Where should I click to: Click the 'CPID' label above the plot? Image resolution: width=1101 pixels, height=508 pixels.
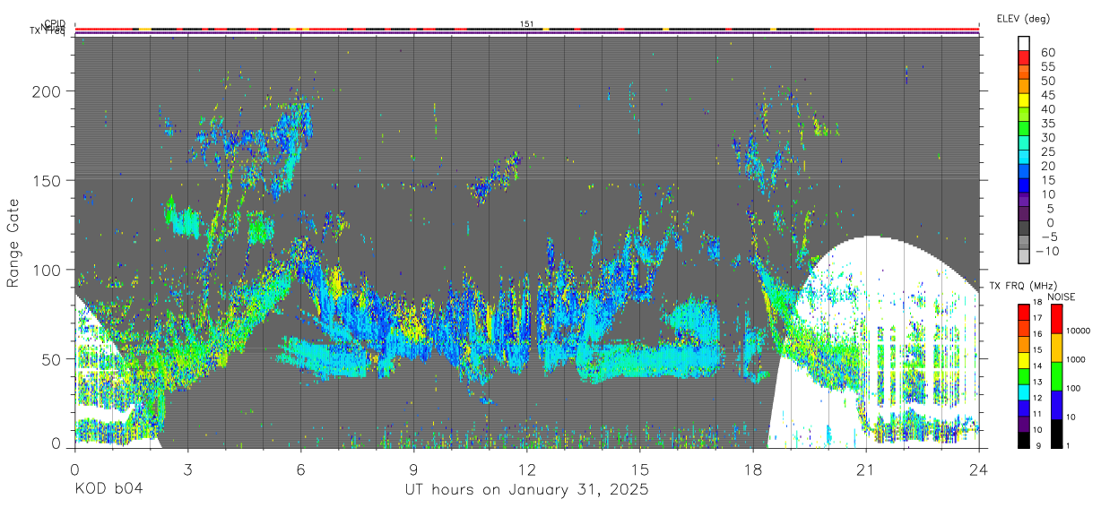(56, 24)
